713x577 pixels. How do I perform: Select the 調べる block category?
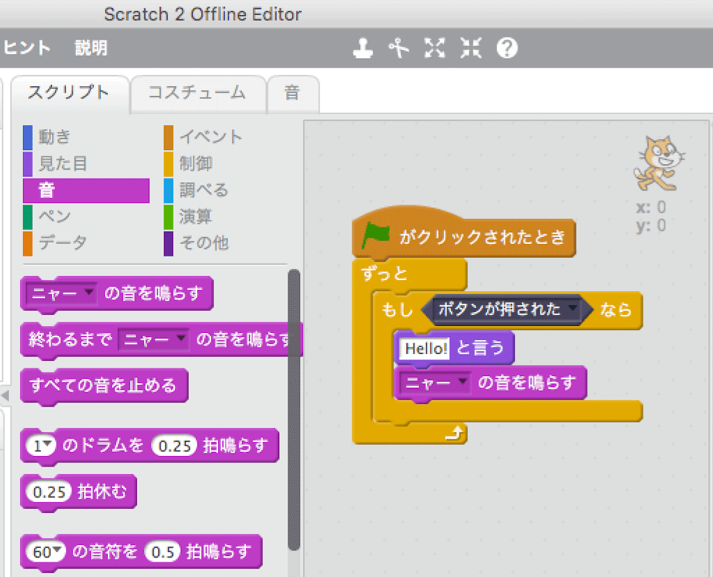(x=197, y=190)
